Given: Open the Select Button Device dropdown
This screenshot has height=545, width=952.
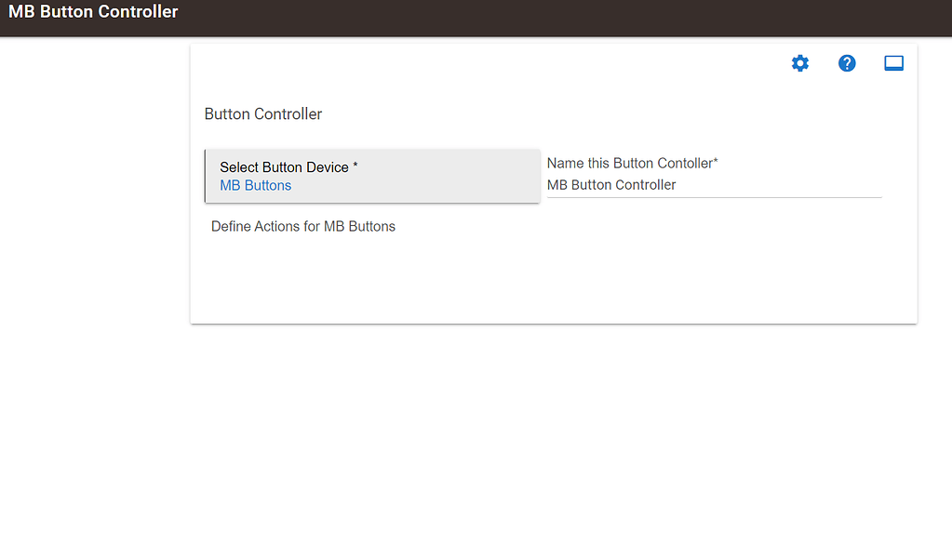Looking at the screenshot, I should coord(372,176).
